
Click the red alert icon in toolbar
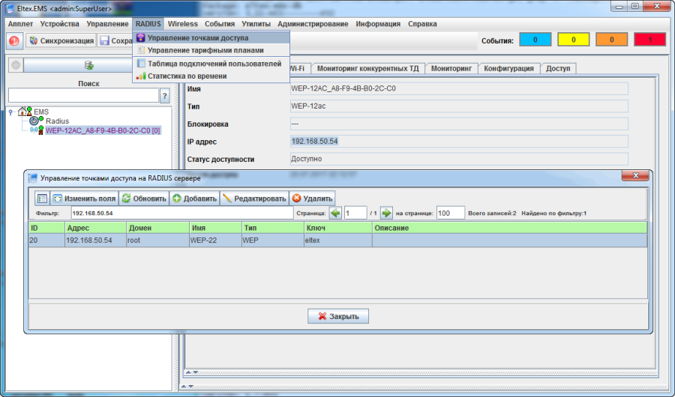13,41
